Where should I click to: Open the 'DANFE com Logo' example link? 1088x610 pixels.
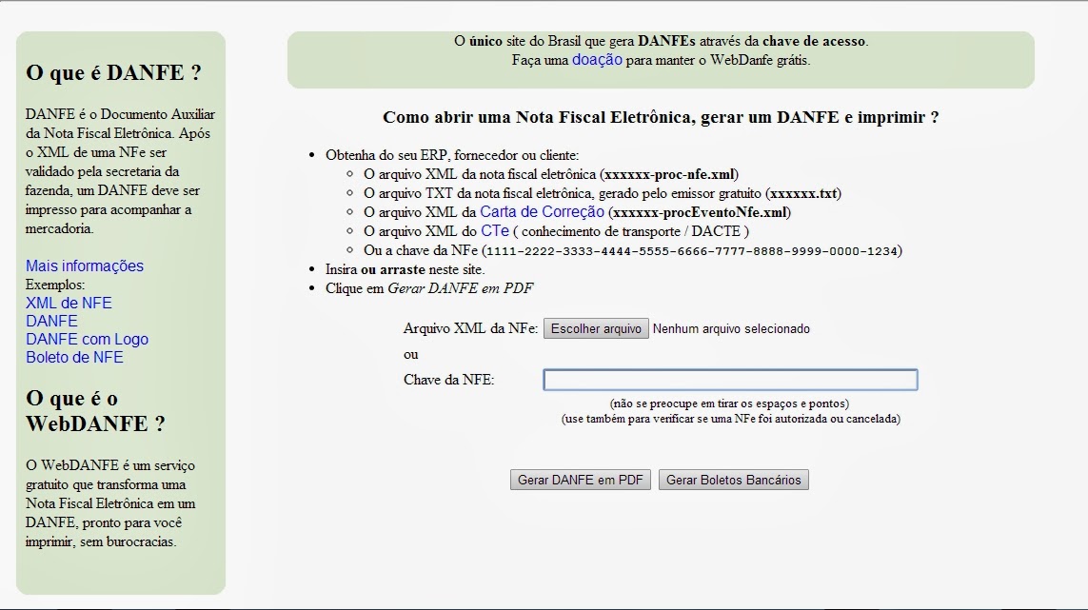coord(87,339)
